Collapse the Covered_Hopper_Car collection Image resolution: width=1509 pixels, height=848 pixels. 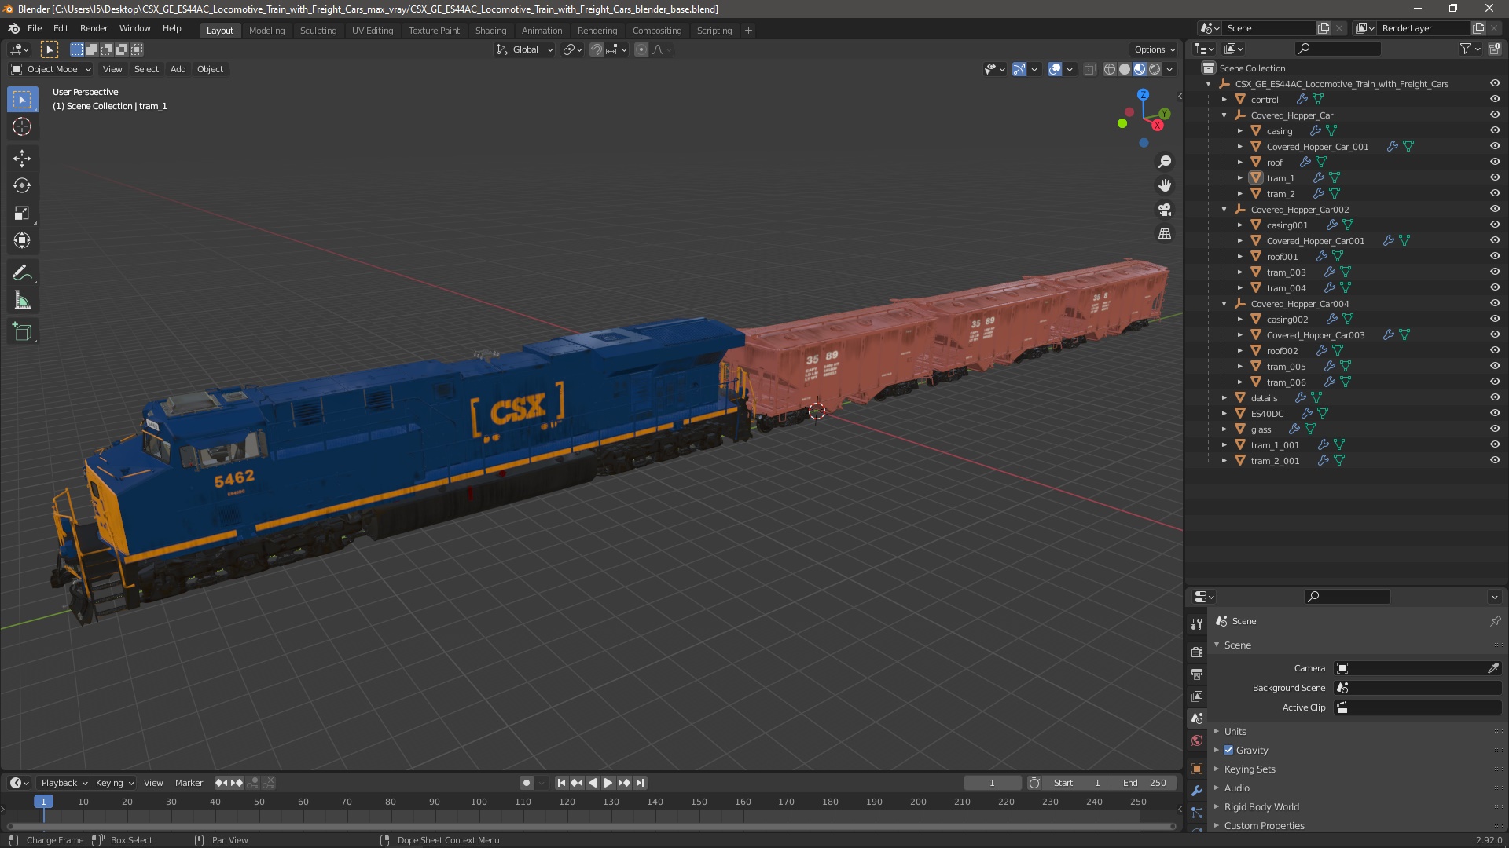coord(1224,115)
